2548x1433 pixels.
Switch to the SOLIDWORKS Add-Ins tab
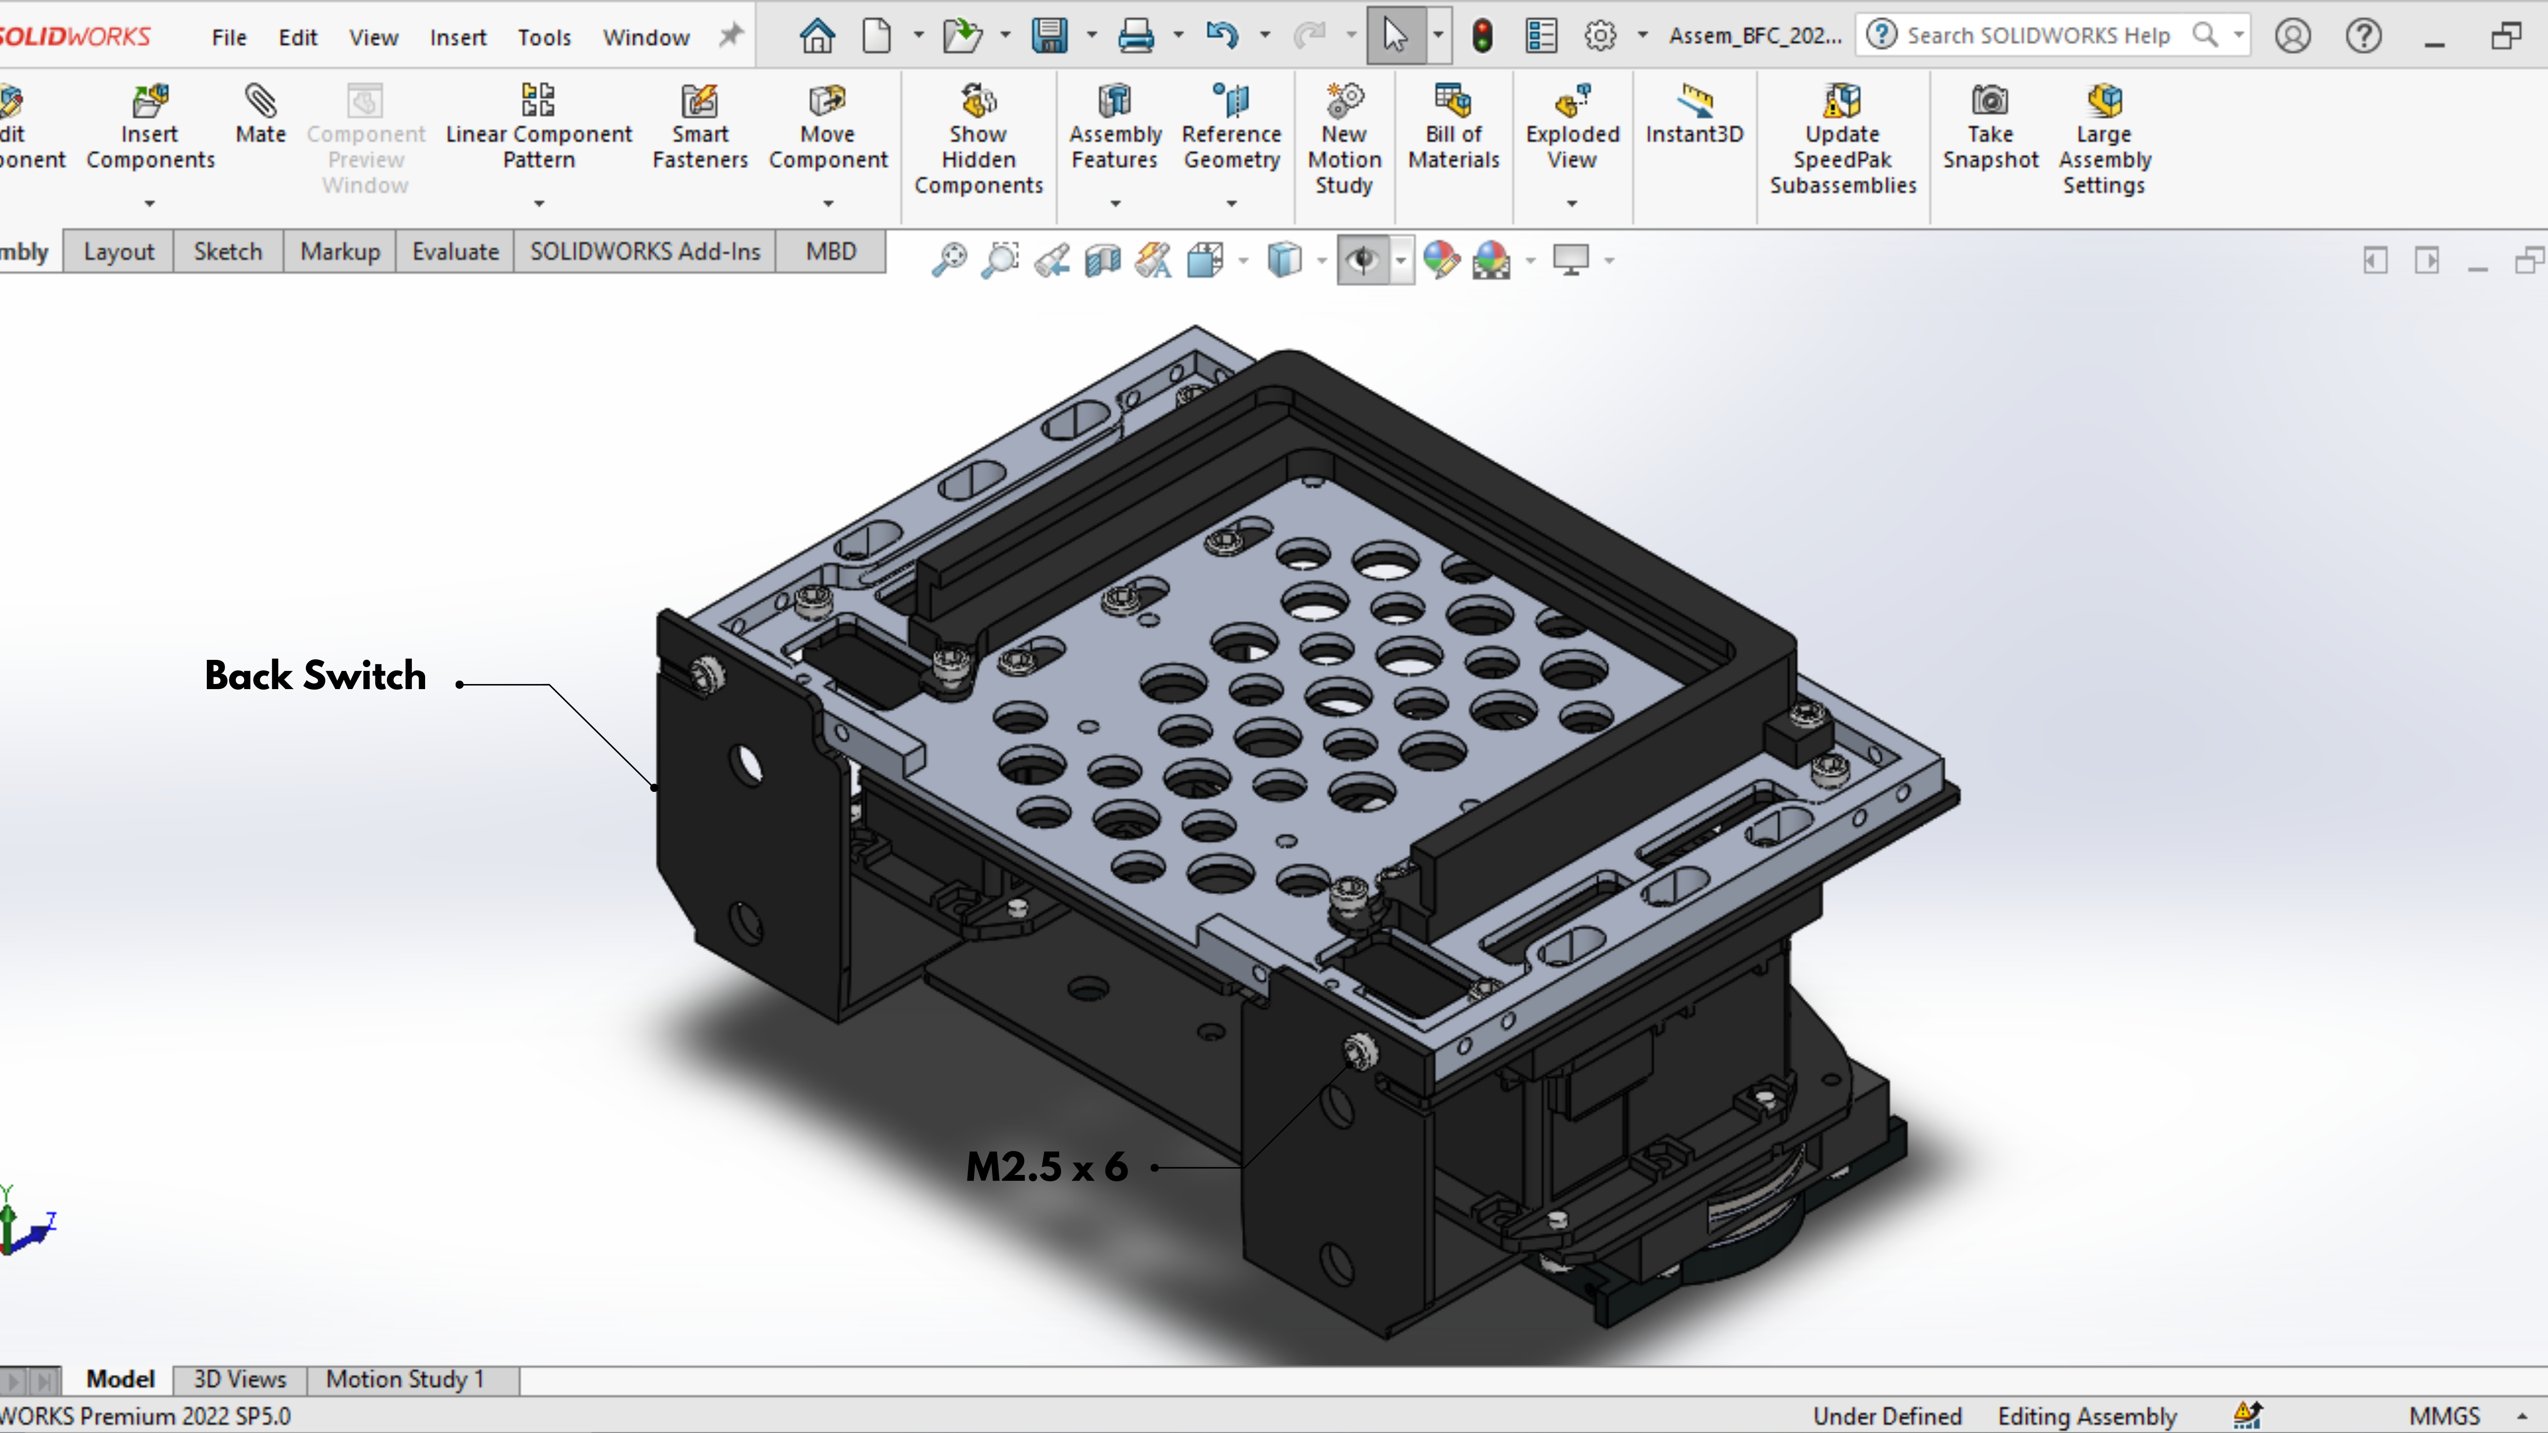[645, 251]
